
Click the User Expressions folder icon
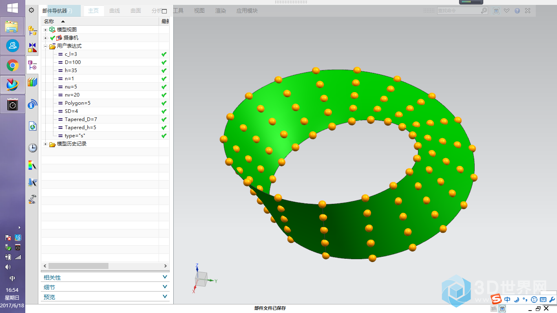[52, 46]
